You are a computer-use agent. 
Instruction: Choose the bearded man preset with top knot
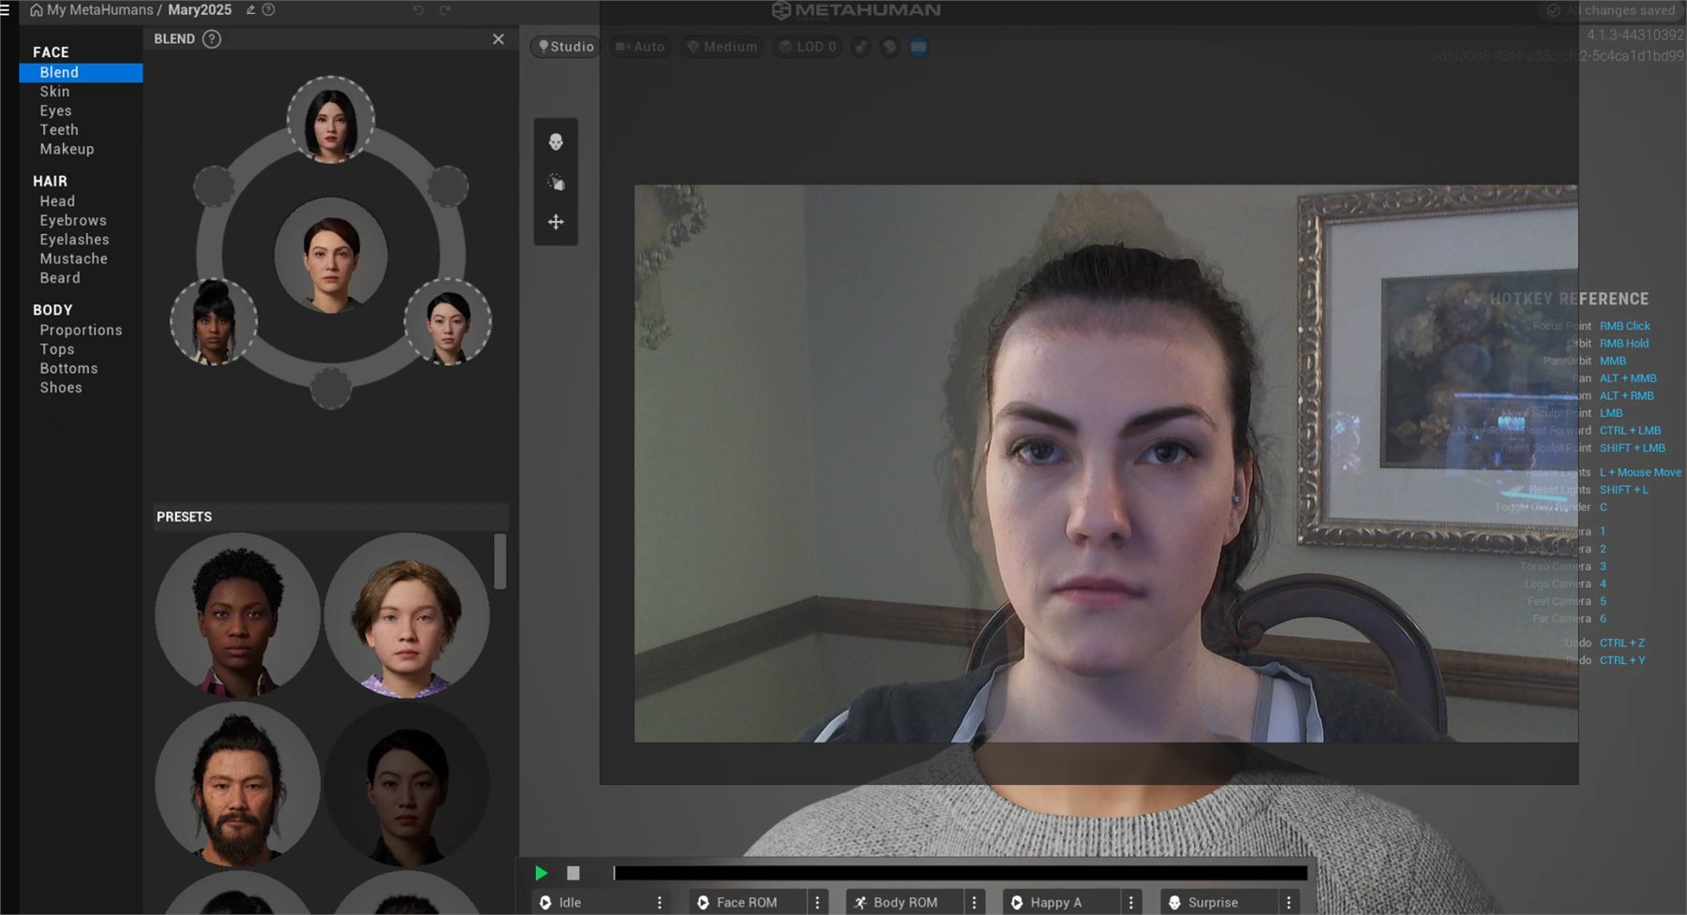(238, 784)
